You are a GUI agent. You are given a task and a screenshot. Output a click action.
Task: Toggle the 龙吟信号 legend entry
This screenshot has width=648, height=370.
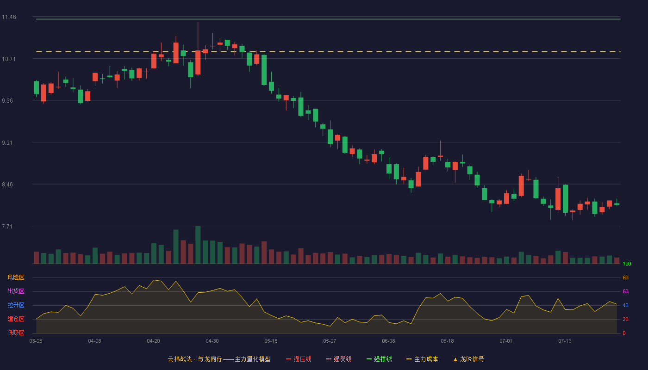pyautogui.click(x=468, y=359)
